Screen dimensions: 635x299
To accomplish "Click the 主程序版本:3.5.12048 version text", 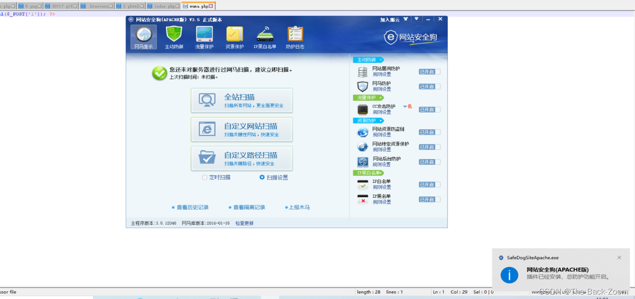I will click(x=153, y=223).
